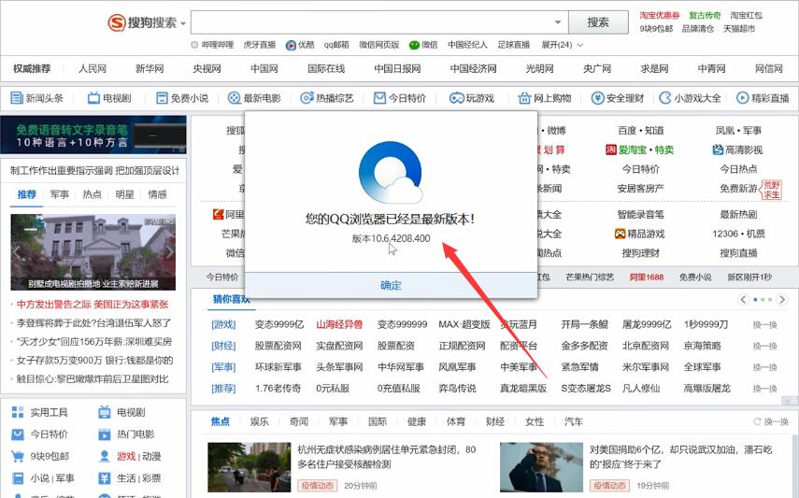Open the 免费小说 icon in the navigation bar
Screen dimensions: 799x498
[162, 98]
